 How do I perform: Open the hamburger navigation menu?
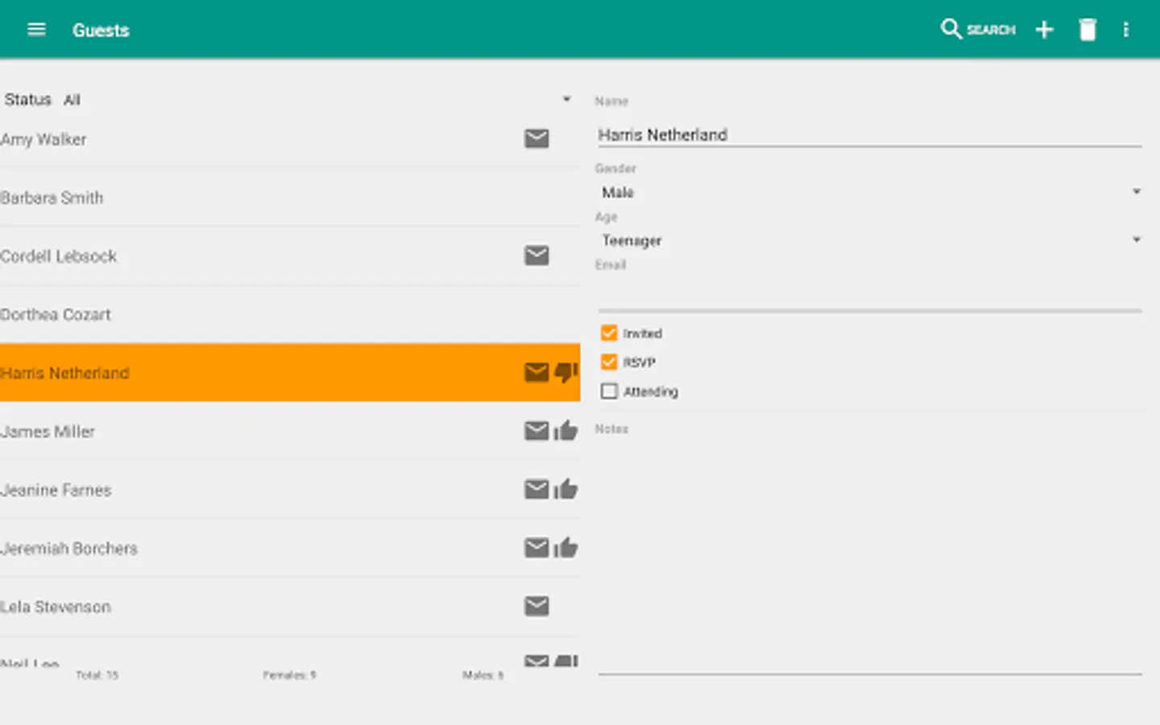[36, 30]
